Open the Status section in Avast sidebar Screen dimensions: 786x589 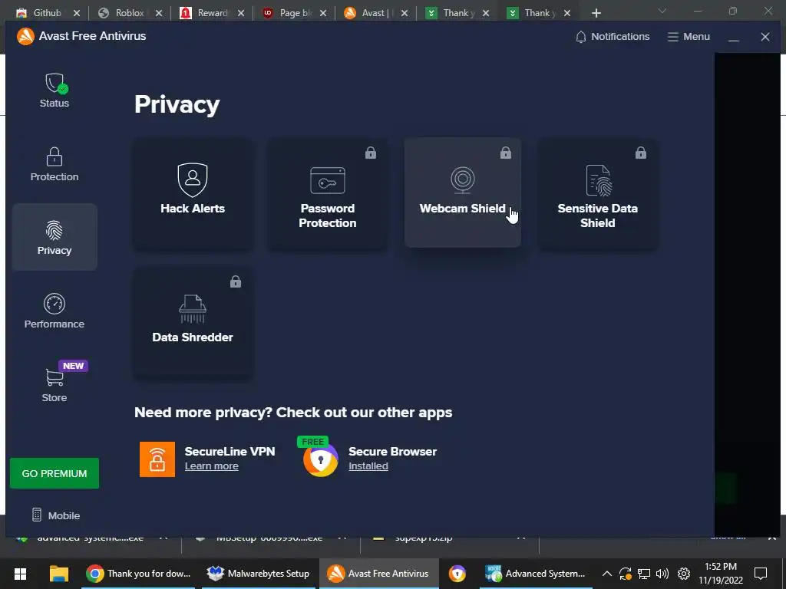54,90
